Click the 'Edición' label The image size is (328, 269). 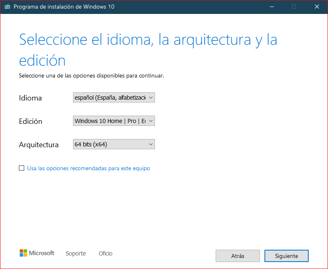click(30, 121)
